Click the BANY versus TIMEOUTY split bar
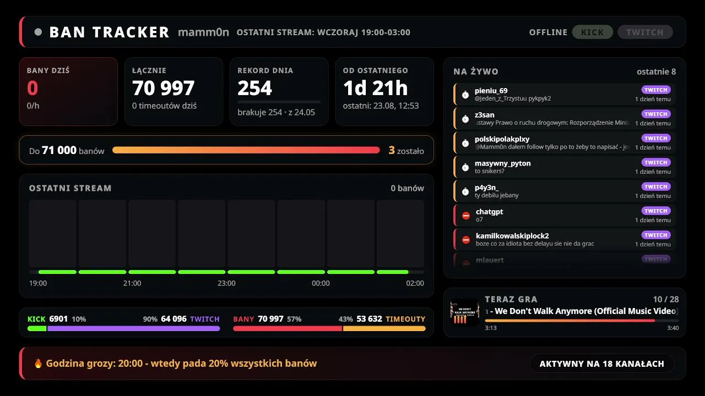The height and width of the screenshot is (396, 705). [x=329, y=328]
